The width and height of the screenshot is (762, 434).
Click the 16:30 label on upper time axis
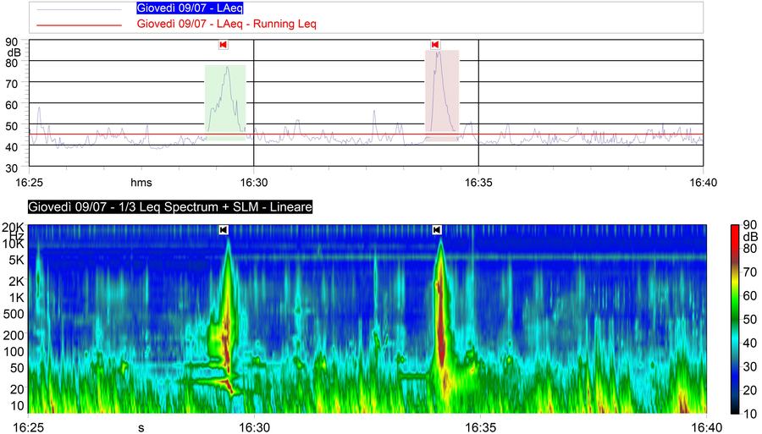point(254,183)
